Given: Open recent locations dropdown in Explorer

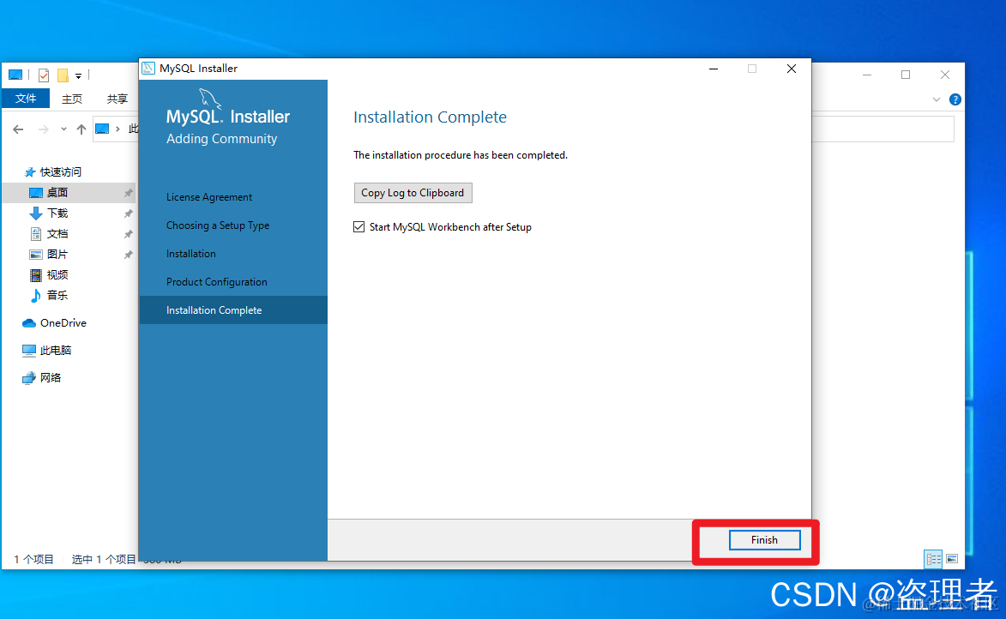Looking at the screenshot, I should pyautogui.click(x=63, y=129).
